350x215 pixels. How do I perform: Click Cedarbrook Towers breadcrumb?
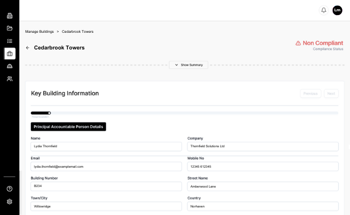[x=78, y=32]
